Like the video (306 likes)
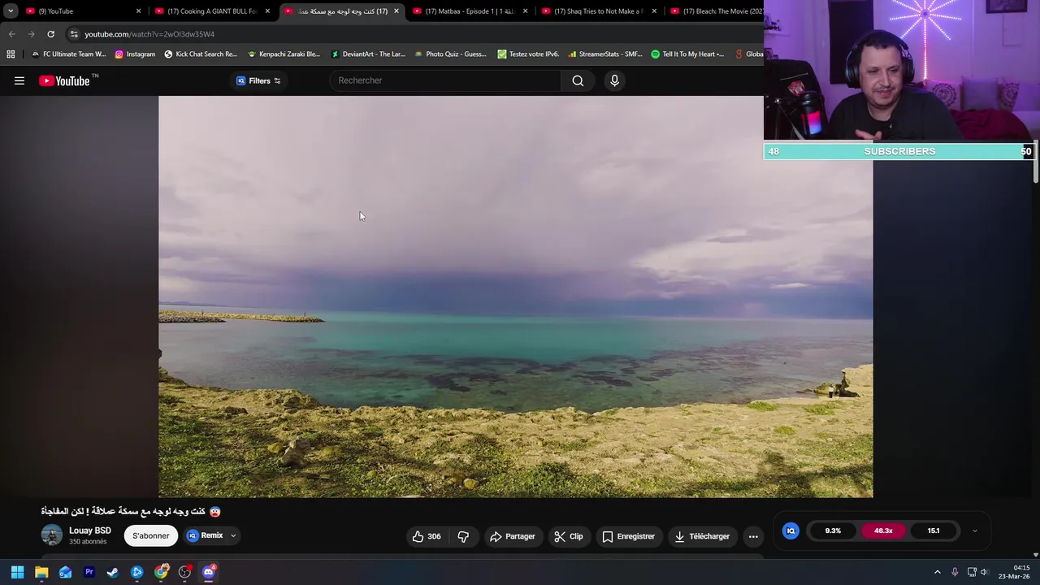 click(426, 536)
